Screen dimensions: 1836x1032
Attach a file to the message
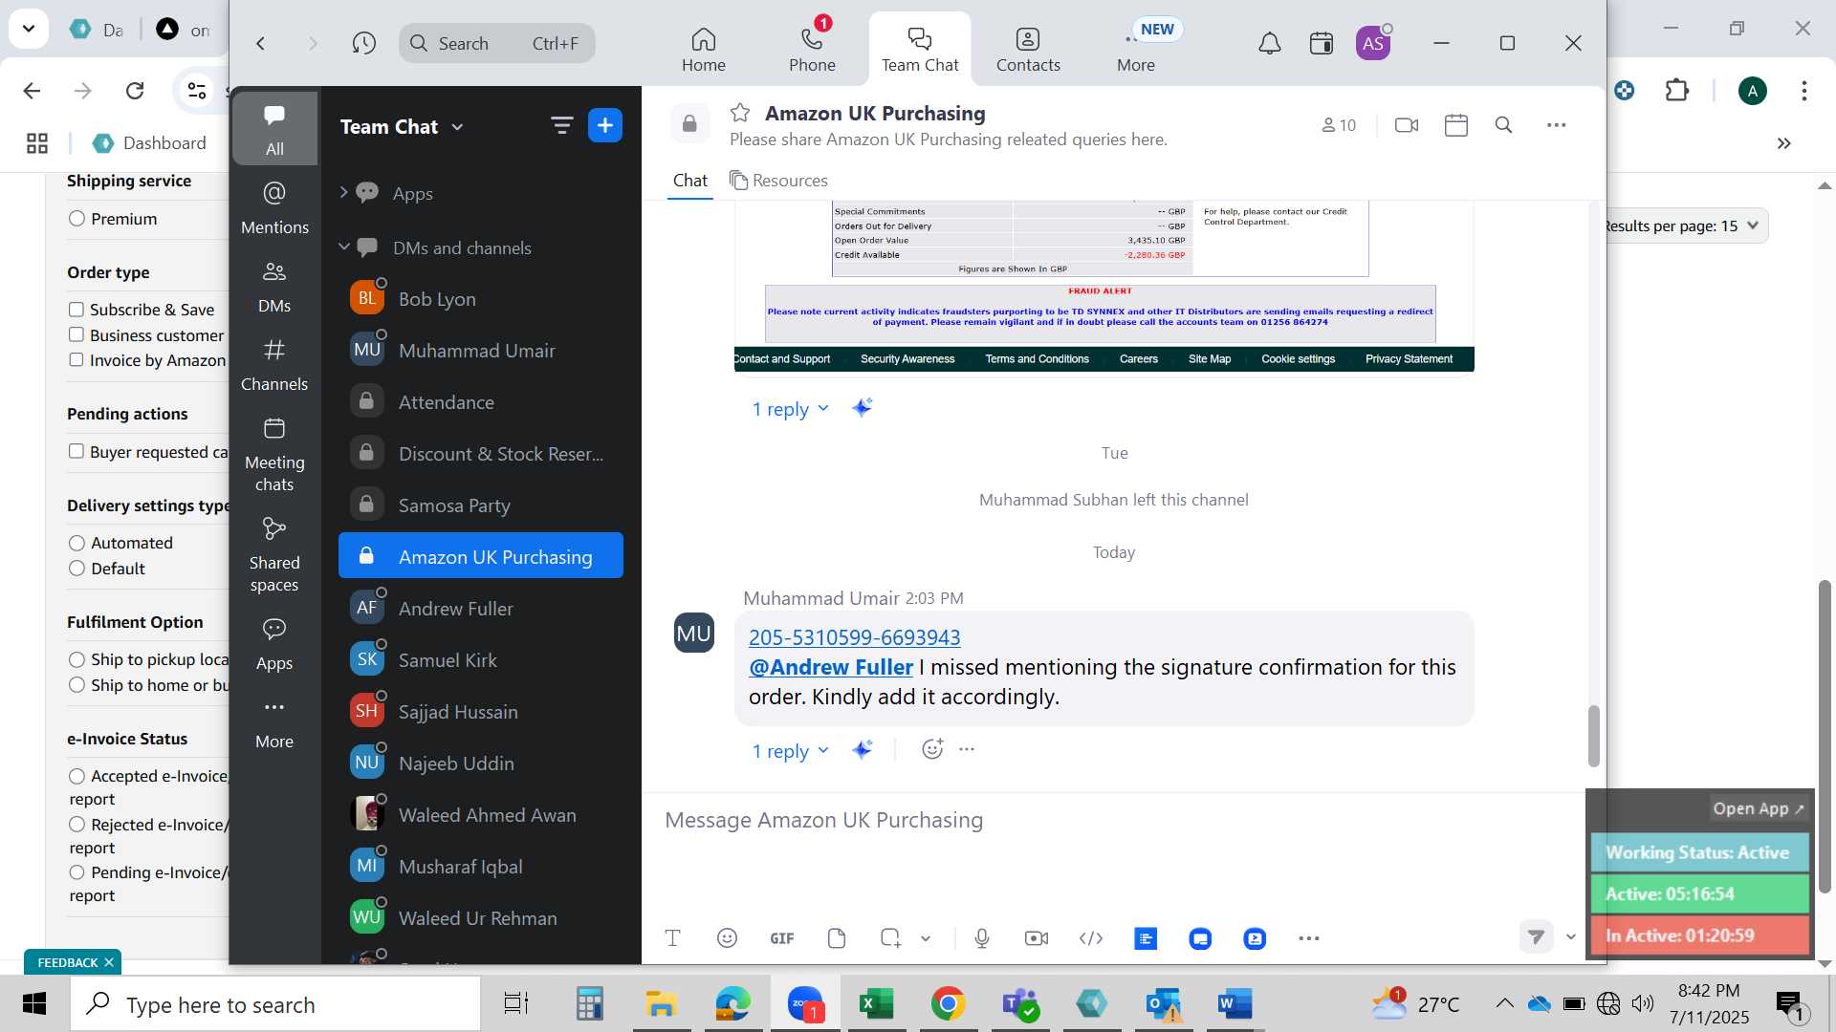click(x=837, y=938)
